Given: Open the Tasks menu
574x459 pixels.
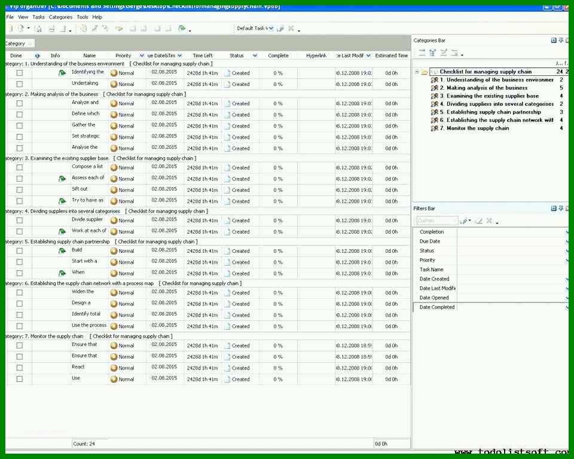Looking at the screenshot, I should [x=38, y=17].
